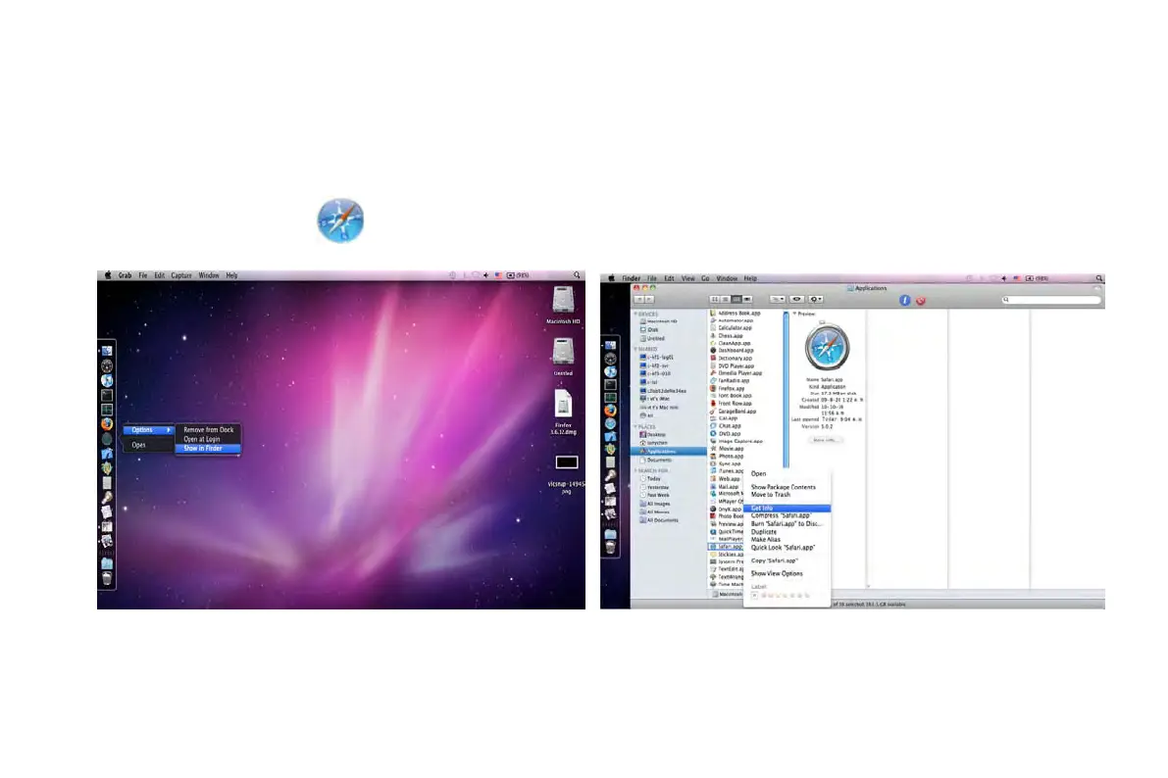
Task: Switch Finder to column view
Action: [736, 299]
